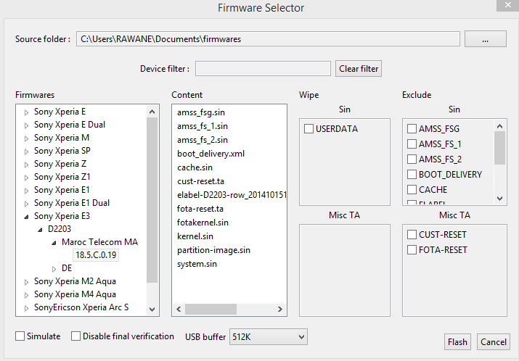The height and width of the screenshot is (361, 519).
Task: Expand the Sony Xperia E Dual node
Action: (x=26, y=125)
